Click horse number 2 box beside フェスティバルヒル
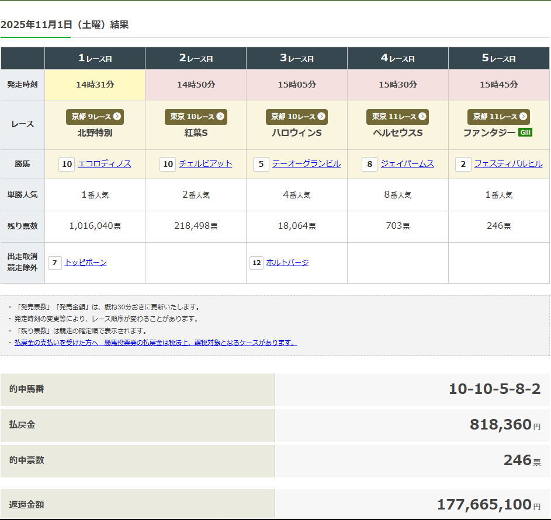 pos(463,165)
